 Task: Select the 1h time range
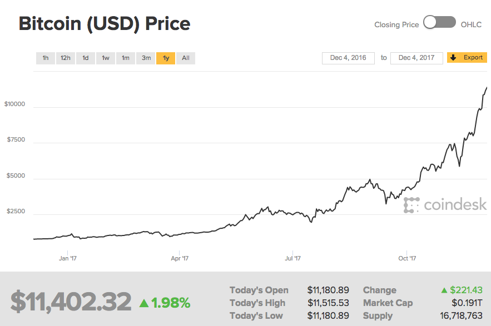pos(45,58)
